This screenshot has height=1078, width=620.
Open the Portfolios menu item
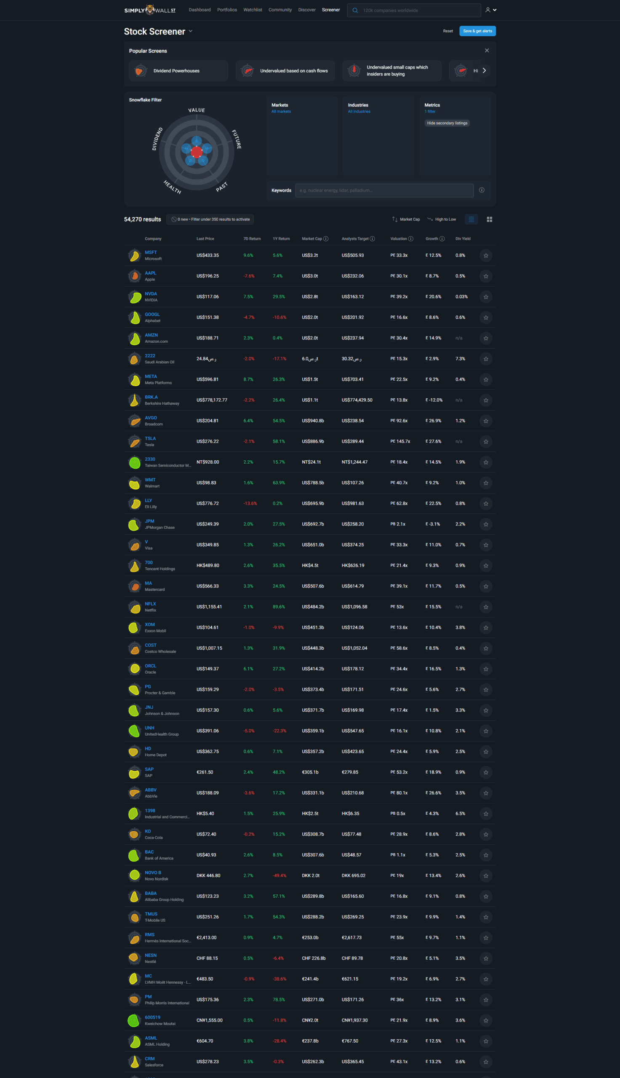(227, 10)
